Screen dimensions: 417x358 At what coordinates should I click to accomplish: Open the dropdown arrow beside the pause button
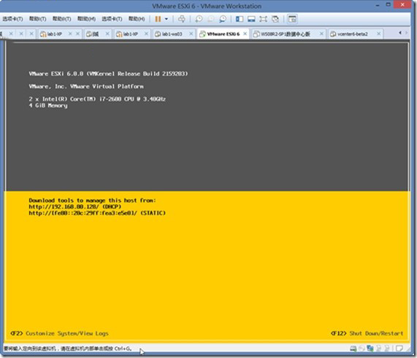coord(167,19)
